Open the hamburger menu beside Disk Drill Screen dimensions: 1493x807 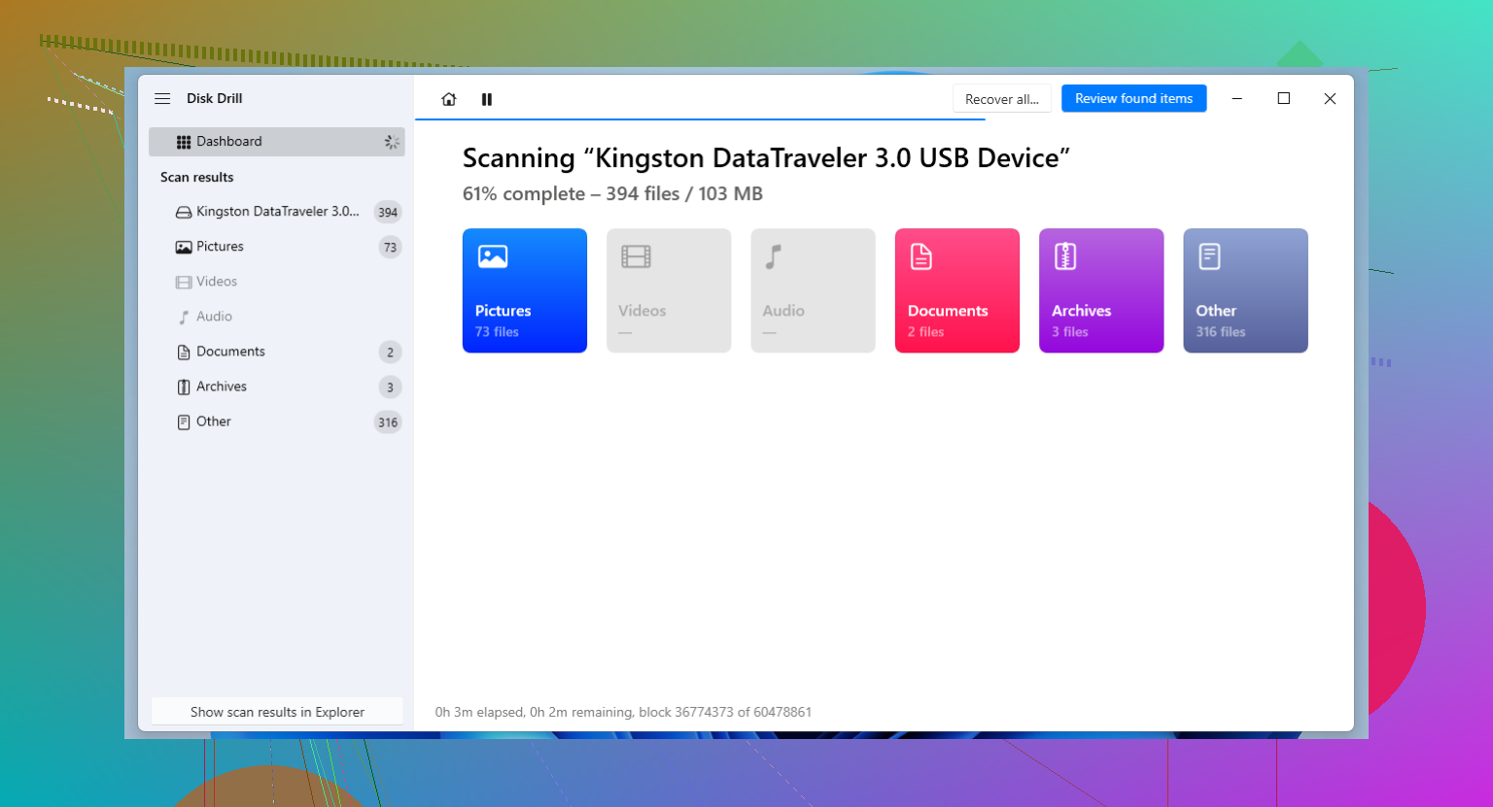[162, 98]
